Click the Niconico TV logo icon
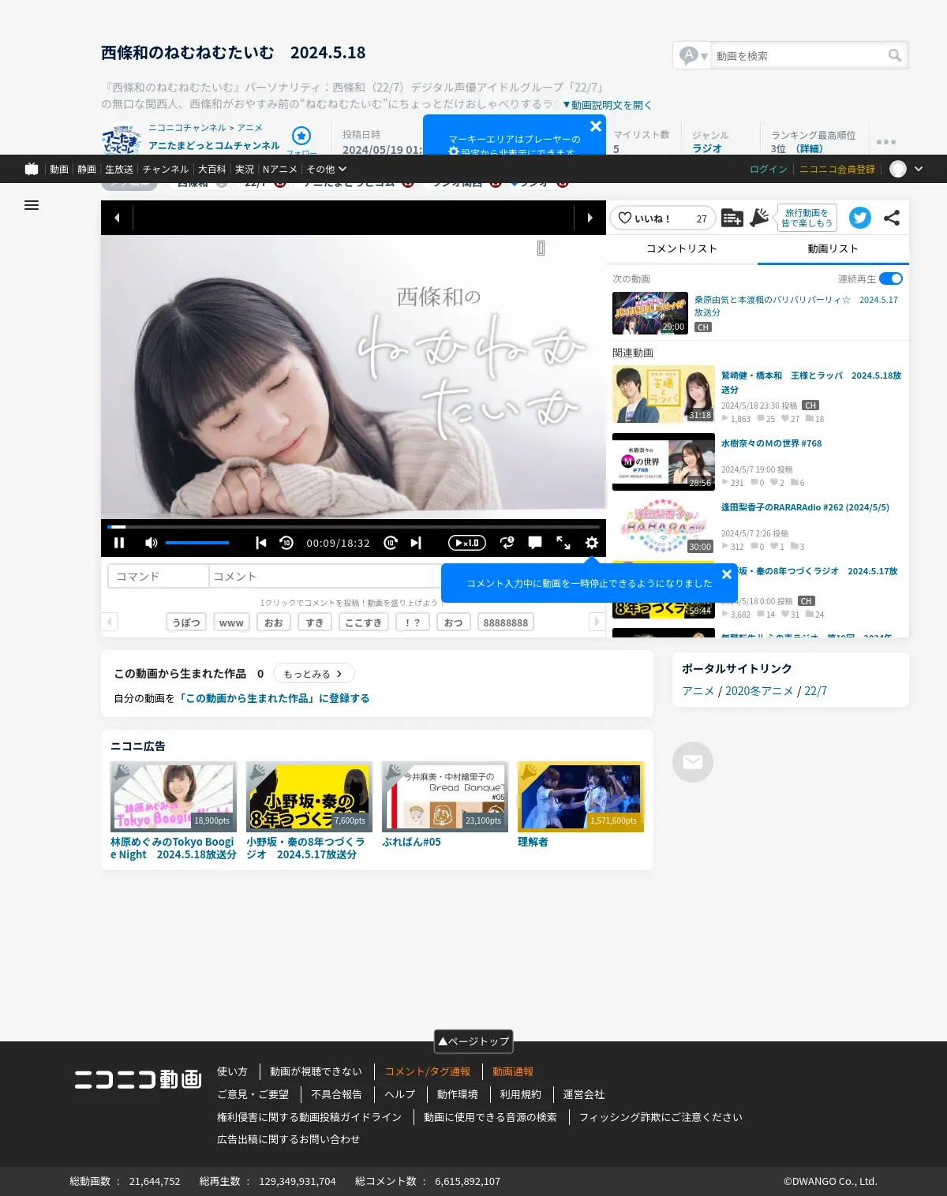The image size is (947, 1196). pos(32,169)
